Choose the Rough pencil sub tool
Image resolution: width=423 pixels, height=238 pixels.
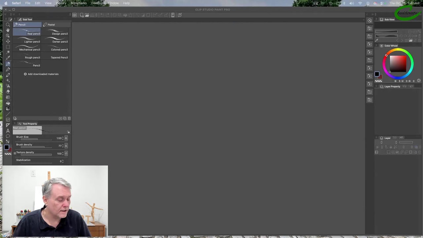pos(27,56)
